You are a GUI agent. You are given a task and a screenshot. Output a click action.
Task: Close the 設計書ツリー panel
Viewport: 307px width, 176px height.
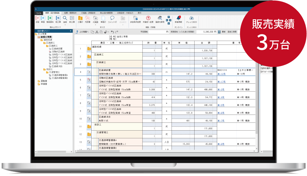pyautogui.click(x=71, y=31)
